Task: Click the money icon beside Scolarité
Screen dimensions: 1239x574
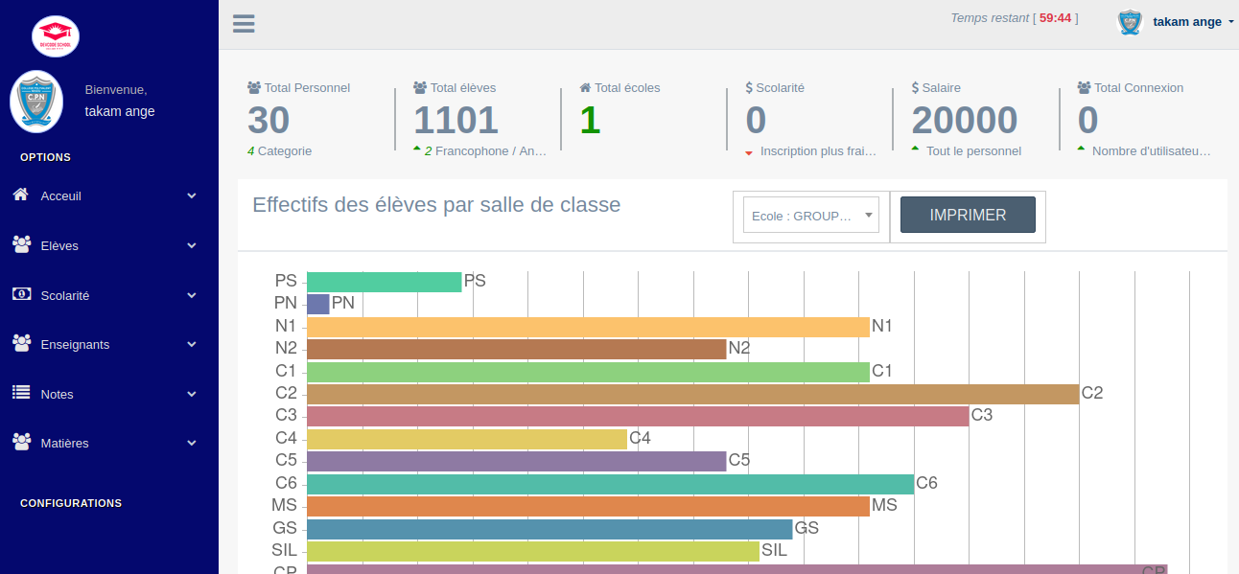Action: click(21, 294)
